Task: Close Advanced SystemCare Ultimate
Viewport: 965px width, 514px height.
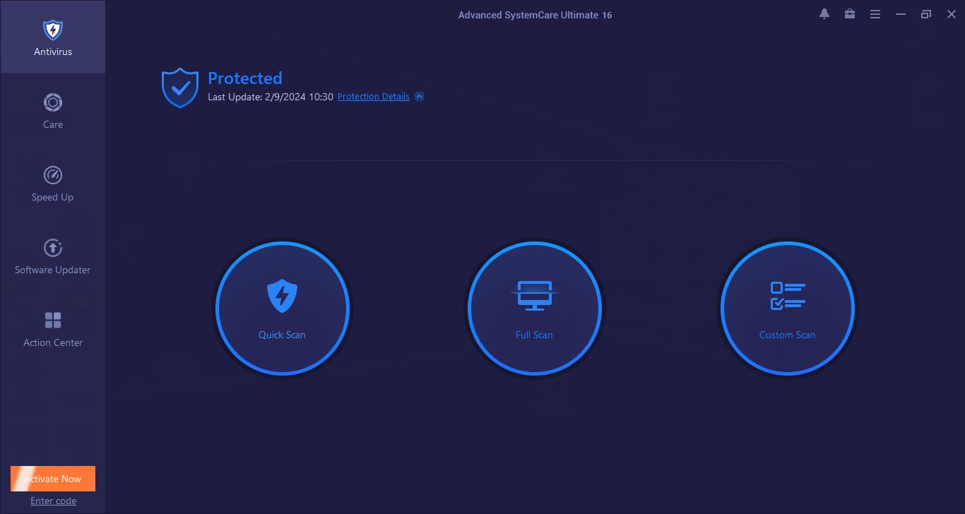Action: pyautogui.click(x=951, y=14)
